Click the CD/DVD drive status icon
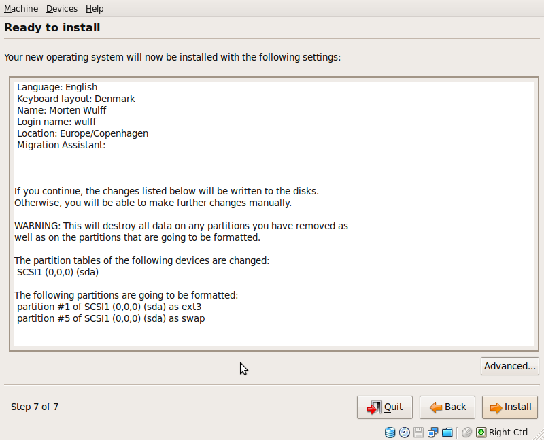The width and height of the screenshot is (544, 440). (x=404, y=433)
